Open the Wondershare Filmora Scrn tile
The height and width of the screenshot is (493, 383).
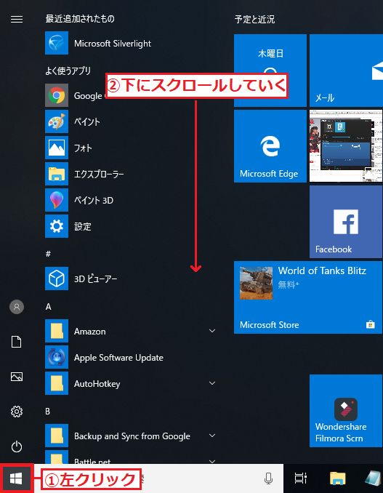click(x=346, y=411)
